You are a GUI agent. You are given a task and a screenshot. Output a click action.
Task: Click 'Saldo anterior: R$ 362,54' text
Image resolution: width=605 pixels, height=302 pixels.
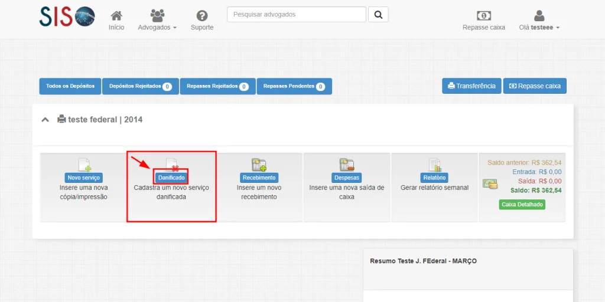(525, 163)
